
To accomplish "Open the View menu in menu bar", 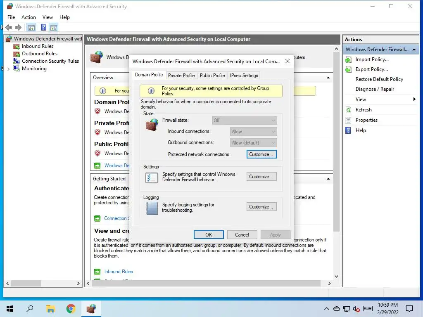I will 48,17.
